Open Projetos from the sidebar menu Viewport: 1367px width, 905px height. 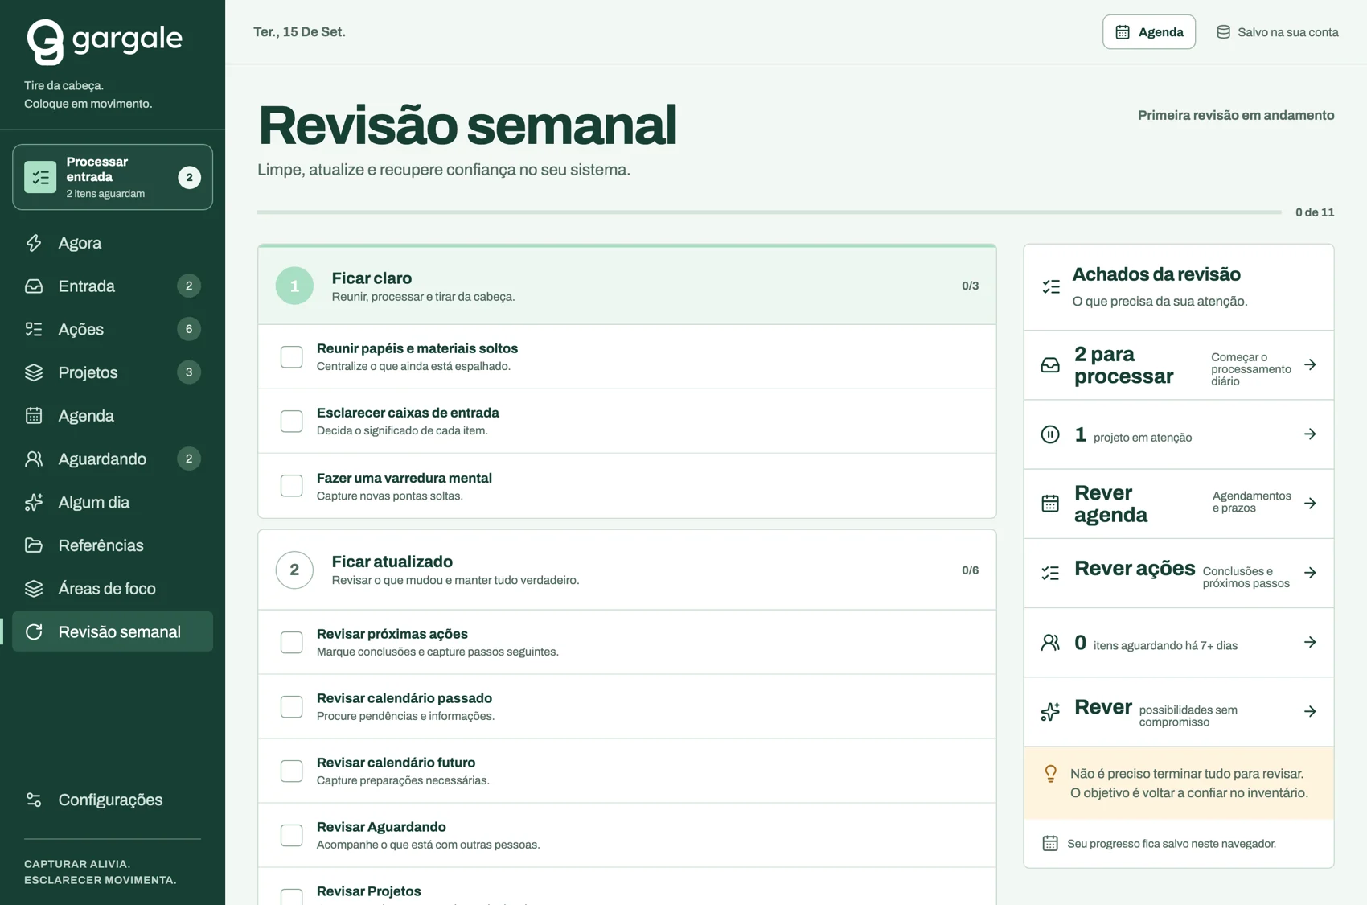(113, 372)
